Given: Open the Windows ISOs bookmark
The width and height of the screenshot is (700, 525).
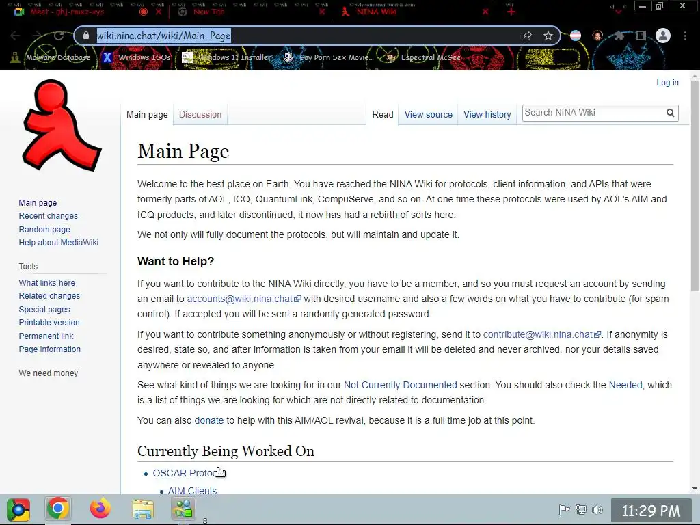Looking at the screenshot, I should tap(137, 57).
